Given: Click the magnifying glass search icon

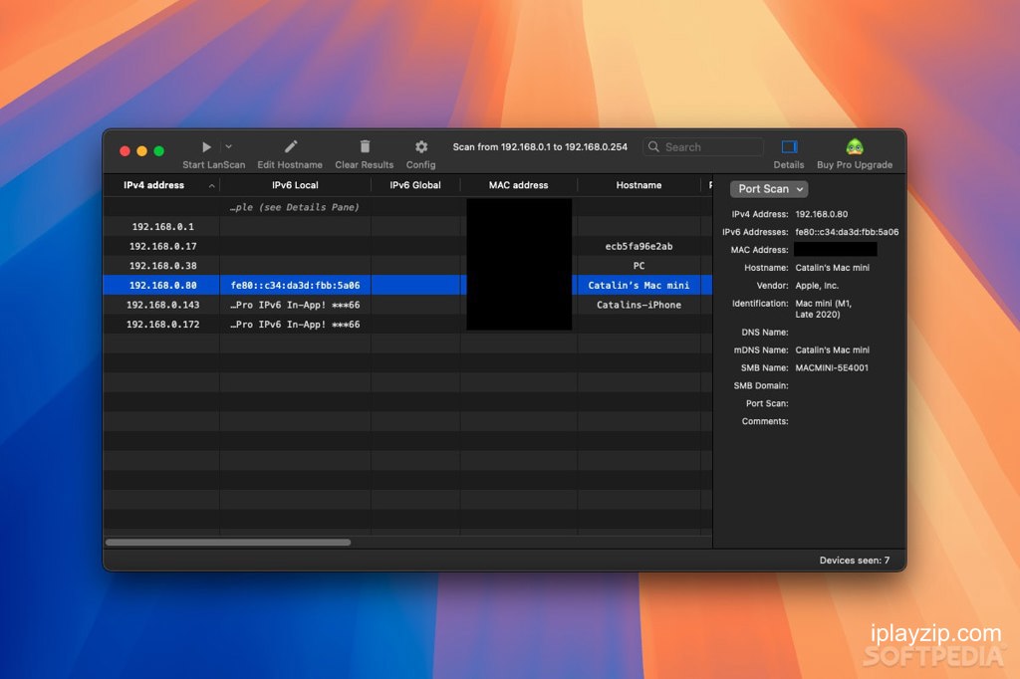Looking at the screenshot, I should (x=653, y=147).
